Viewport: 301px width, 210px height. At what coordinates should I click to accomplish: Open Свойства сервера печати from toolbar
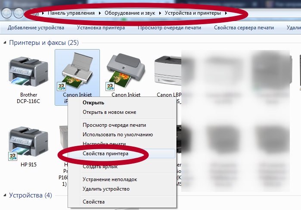[244, 28]
